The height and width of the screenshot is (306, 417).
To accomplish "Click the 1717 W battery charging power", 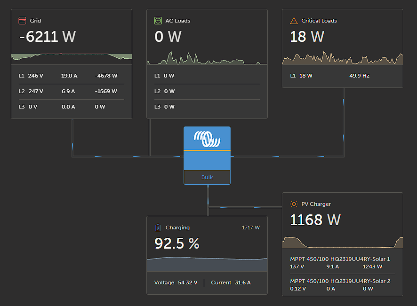I will click(250, 228).
